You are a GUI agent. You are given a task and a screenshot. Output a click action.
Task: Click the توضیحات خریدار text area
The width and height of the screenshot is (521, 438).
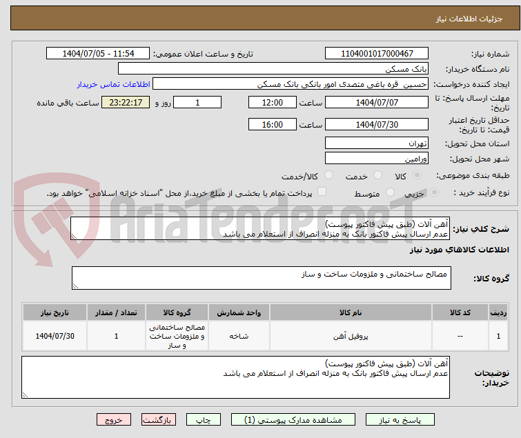click(x=235, y=377)
